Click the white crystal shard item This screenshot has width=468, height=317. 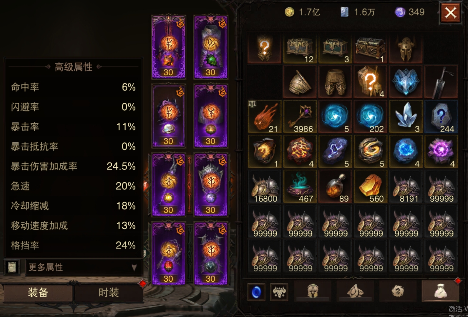point(406,117)
